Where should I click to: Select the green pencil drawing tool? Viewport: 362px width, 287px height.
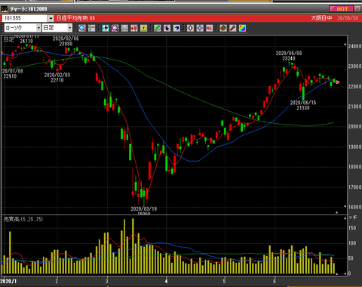[x=158, y=28]
